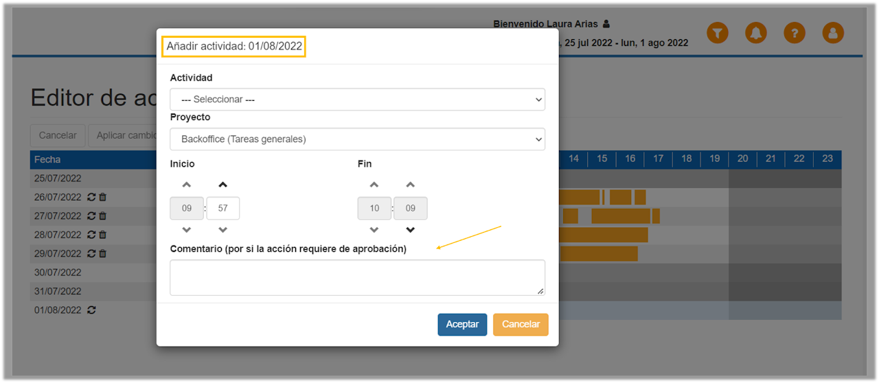Open the Actividad dropdown
Screen dimensions: 879x383
coord(357,100)
